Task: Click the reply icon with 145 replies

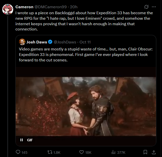Action: pos(18,152)
